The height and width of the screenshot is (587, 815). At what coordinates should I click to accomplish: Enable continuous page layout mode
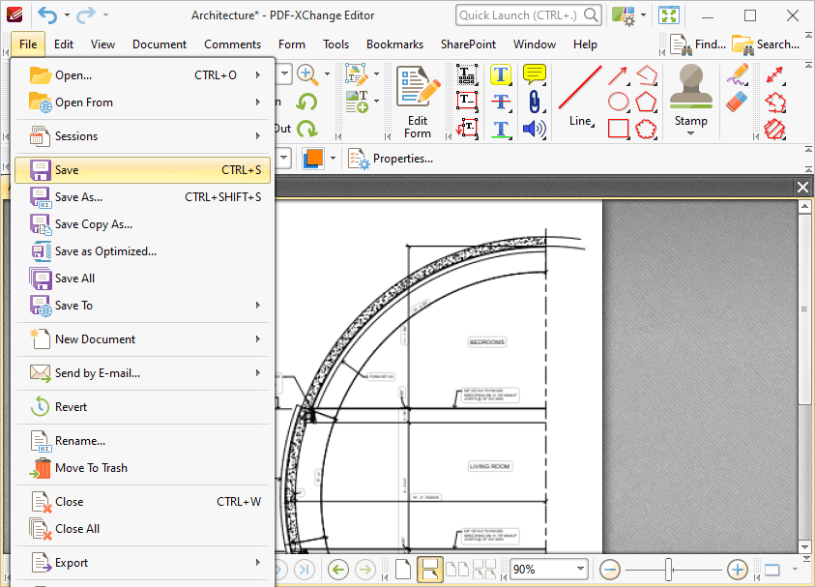pos(430,570)
